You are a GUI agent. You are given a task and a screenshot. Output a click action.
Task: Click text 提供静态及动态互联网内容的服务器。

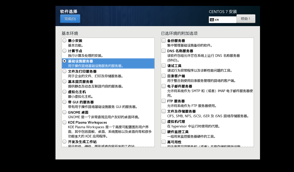[96, 86]
